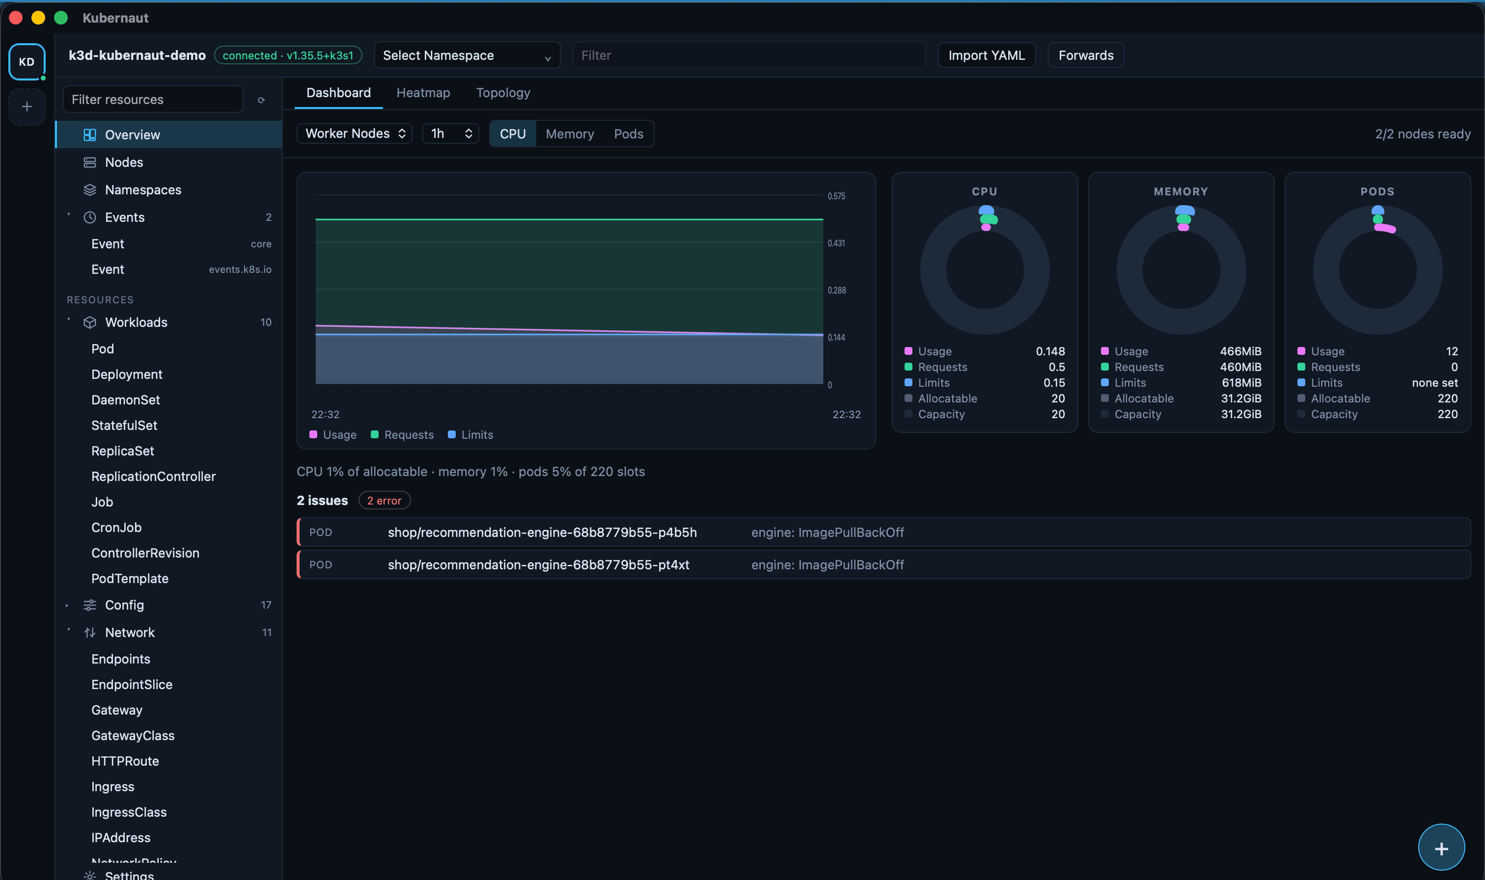Viewport: 1485px width, 880px height.
Task: Select HTTPRoute under Network
Action: pos(169,761)
